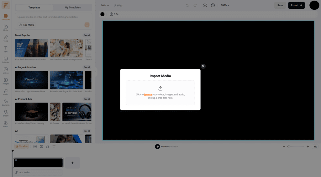
Task: Add a new scene with plus button
Action: [x=72, y=163]
